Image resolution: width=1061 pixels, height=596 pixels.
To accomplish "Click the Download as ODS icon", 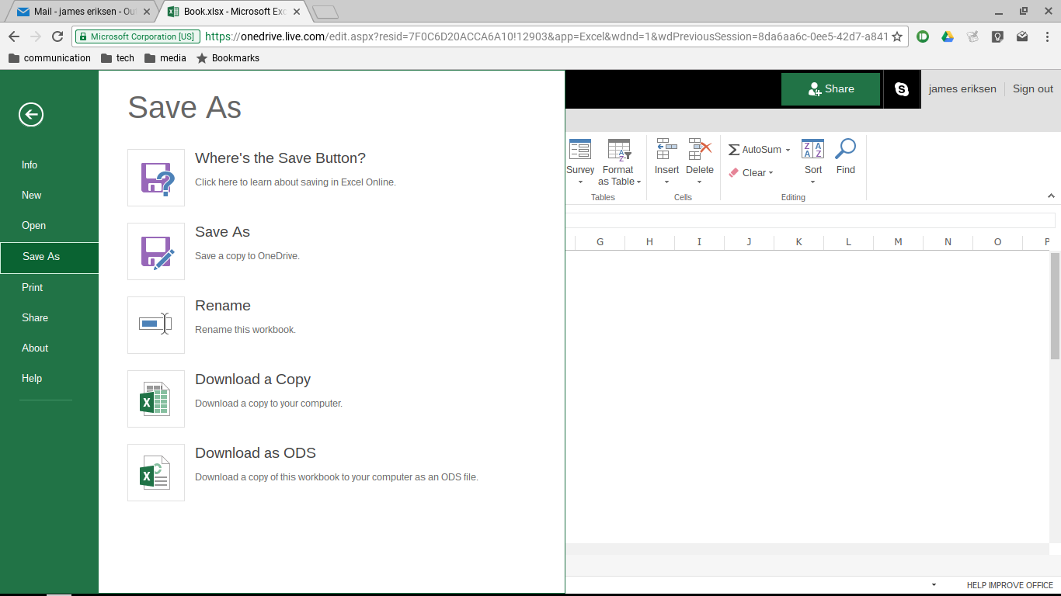I will 156,473.
